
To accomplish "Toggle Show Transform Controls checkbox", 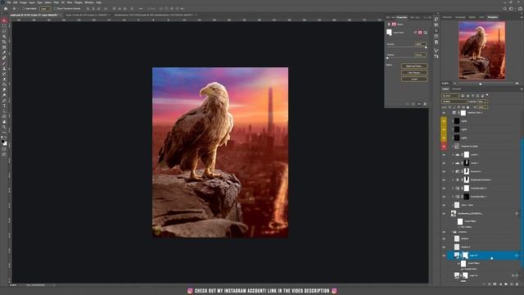I will (x=56, y=9).
